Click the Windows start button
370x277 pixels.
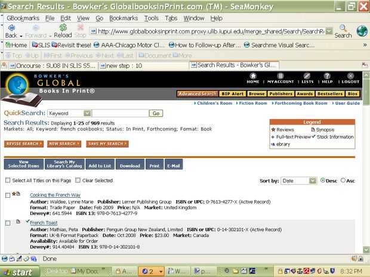pos(19,272)
